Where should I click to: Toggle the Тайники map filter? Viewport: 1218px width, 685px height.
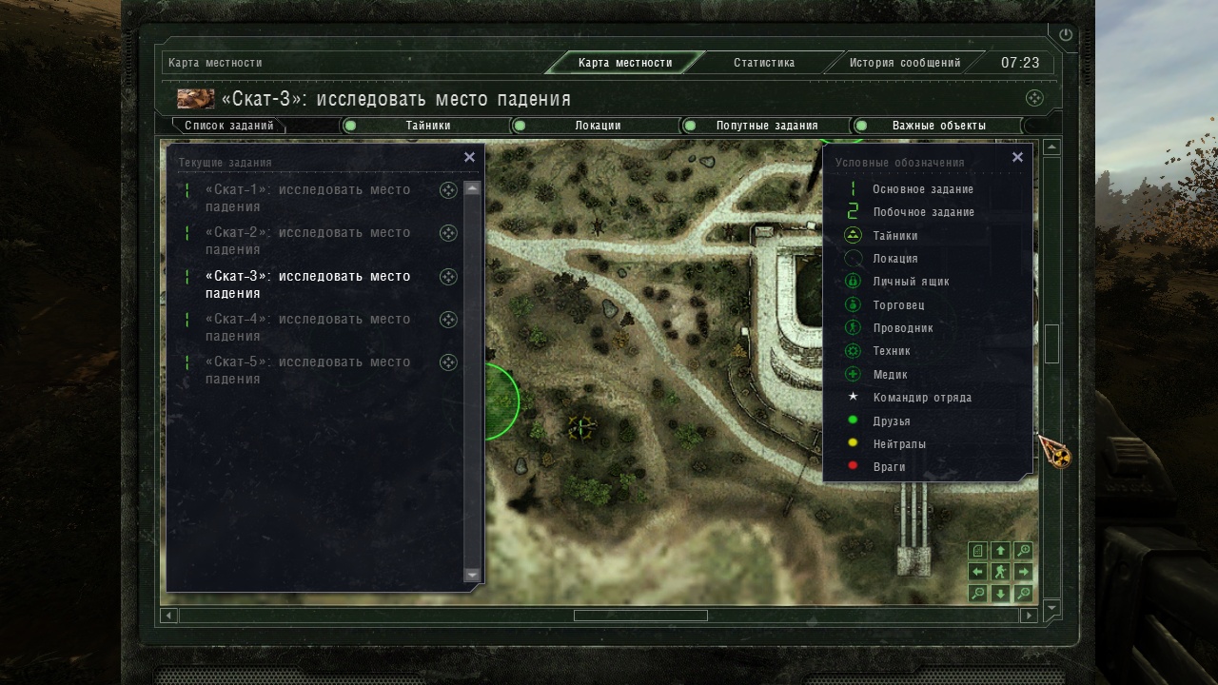pos(425,126)
